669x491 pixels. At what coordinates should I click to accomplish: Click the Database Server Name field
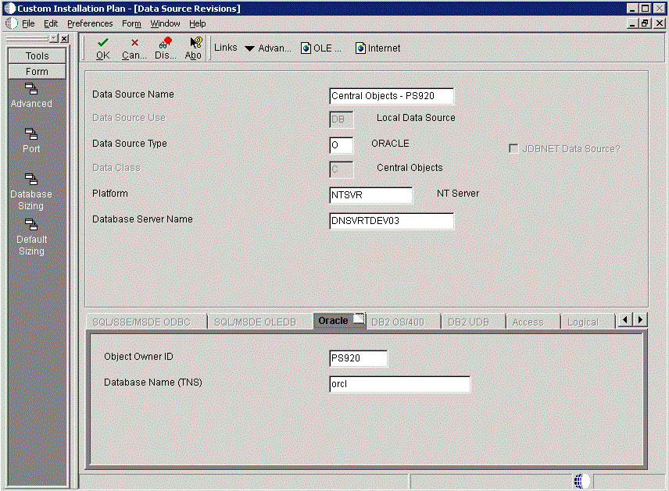click(x=392, y=221)
